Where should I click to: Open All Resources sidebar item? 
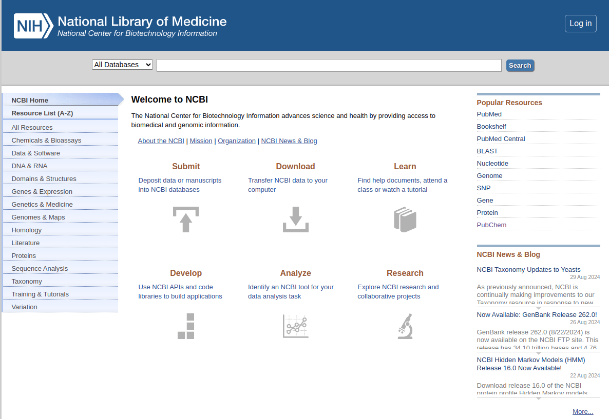coord(60,127)
